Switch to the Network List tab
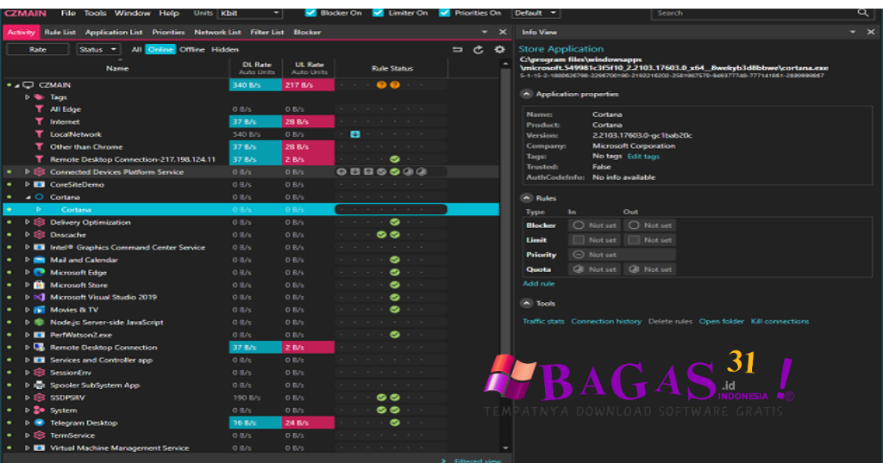 [x=217, y=32]
